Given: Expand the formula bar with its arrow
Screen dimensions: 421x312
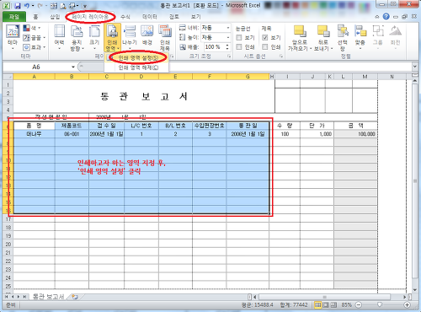Looking at the screenshot, I should 415,67.
